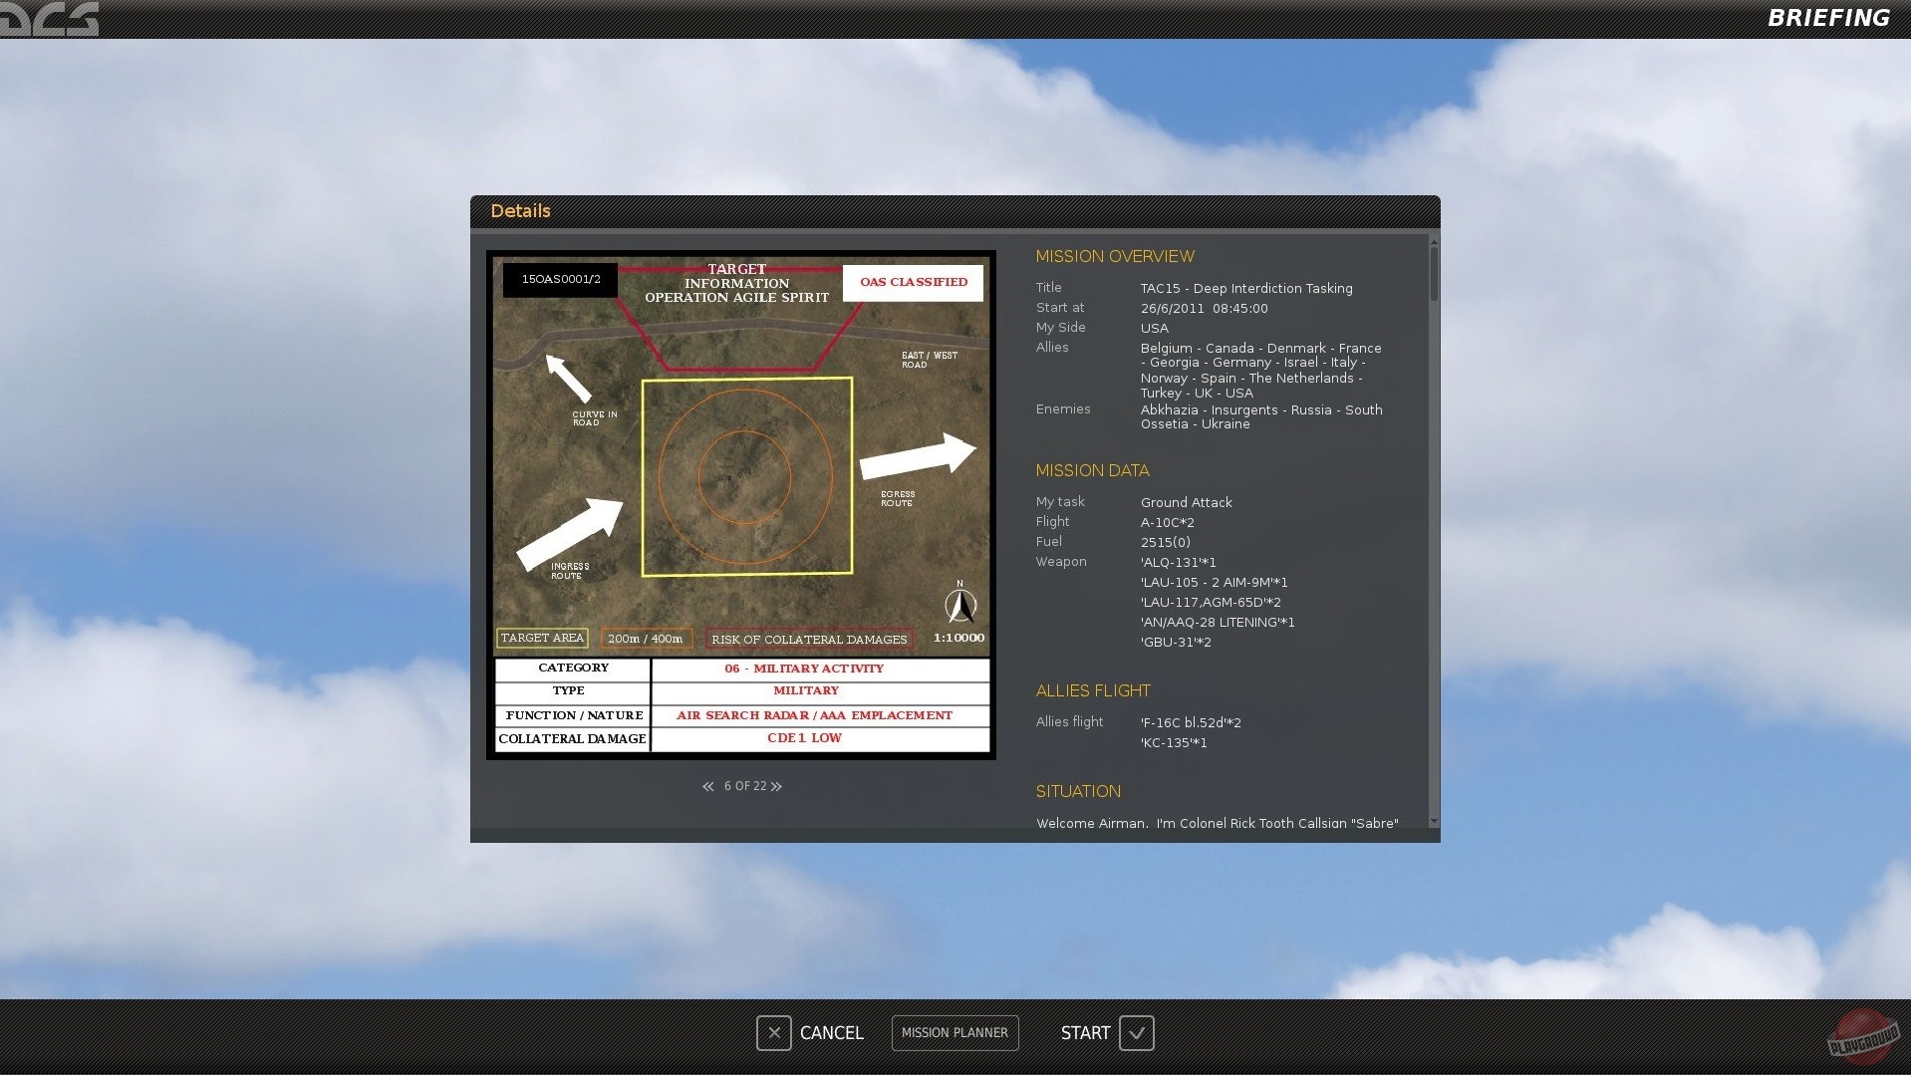Open the Mission Planner
Image resolution: width=1911 pixels, height=1076 pixels.
coord(954,1033)
